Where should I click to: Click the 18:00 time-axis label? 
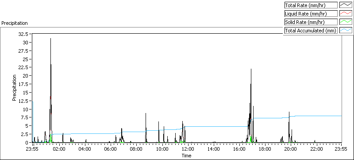tap(265, 149)
